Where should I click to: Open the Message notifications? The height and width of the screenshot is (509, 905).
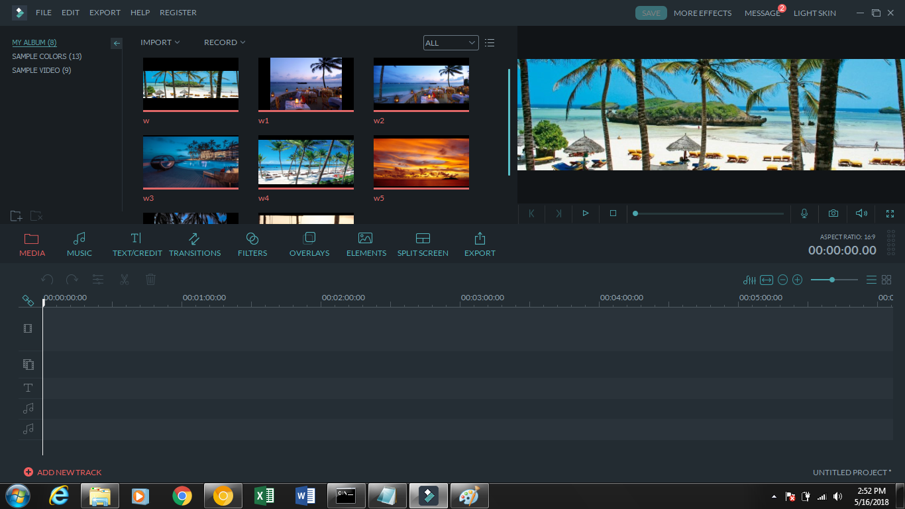point(763,13)
